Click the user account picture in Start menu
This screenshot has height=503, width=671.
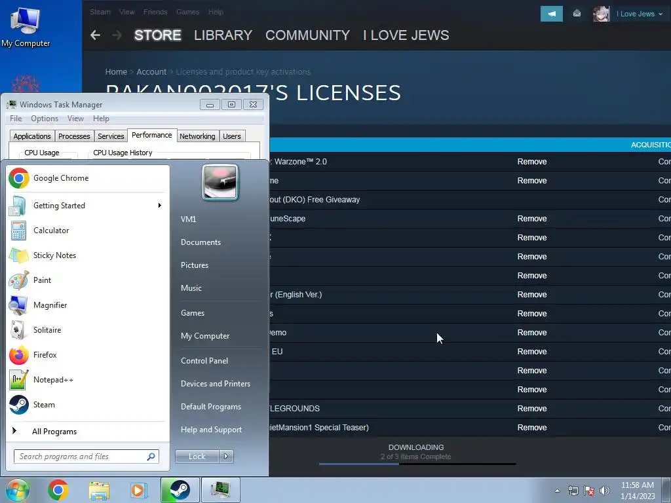[x=220, y=182]
